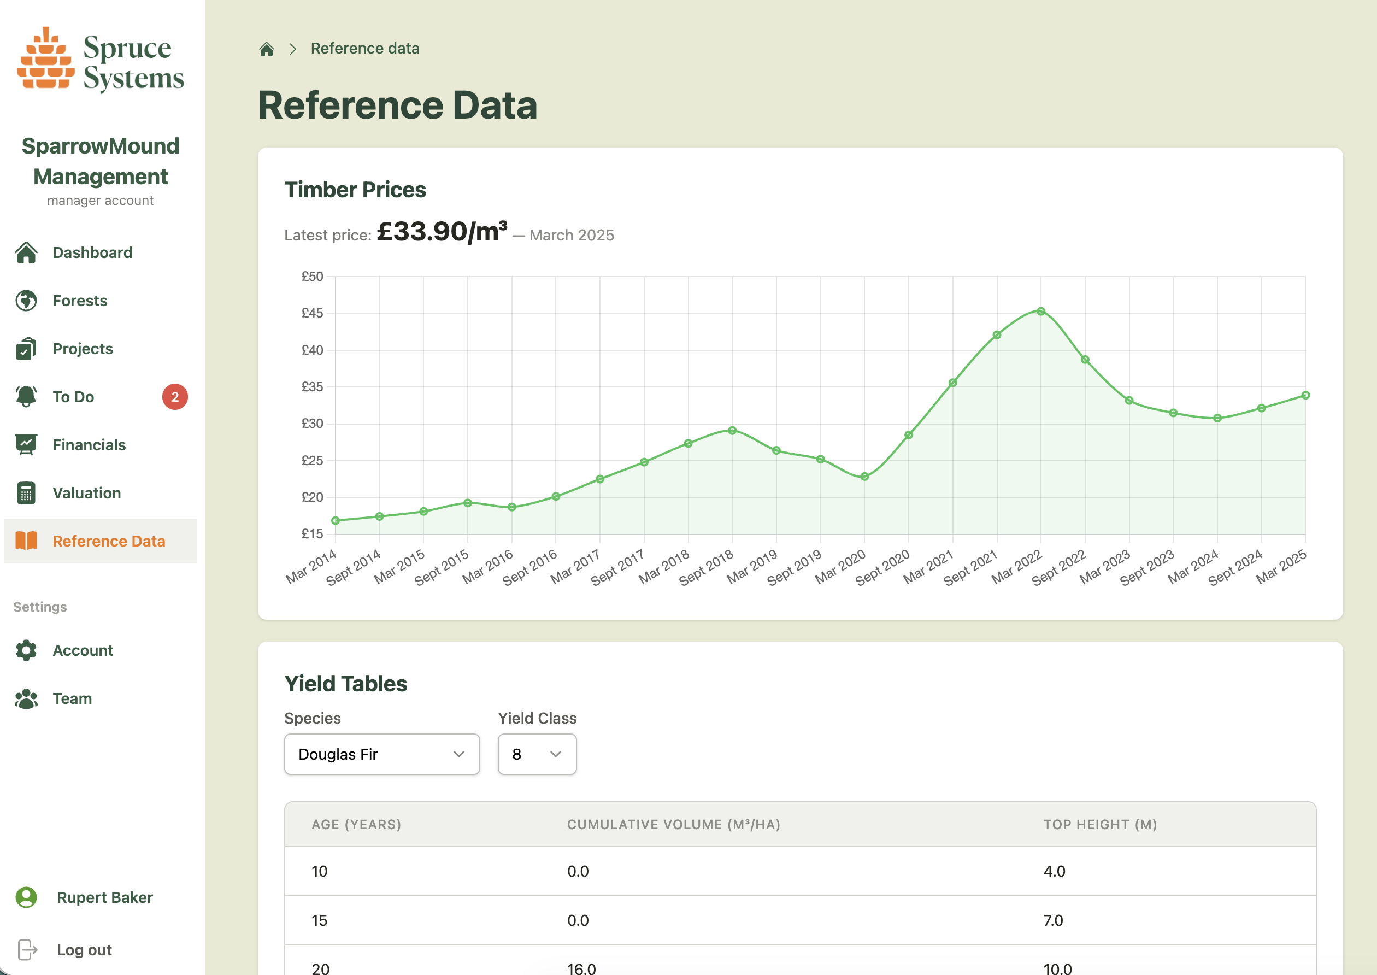
Task: Click the Sept 2024 x-axis label
Action: point(1236,567)
